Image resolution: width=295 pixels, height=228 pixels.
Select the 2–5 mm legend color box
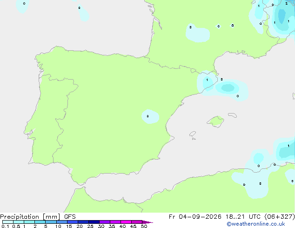[x=40, y=222]
